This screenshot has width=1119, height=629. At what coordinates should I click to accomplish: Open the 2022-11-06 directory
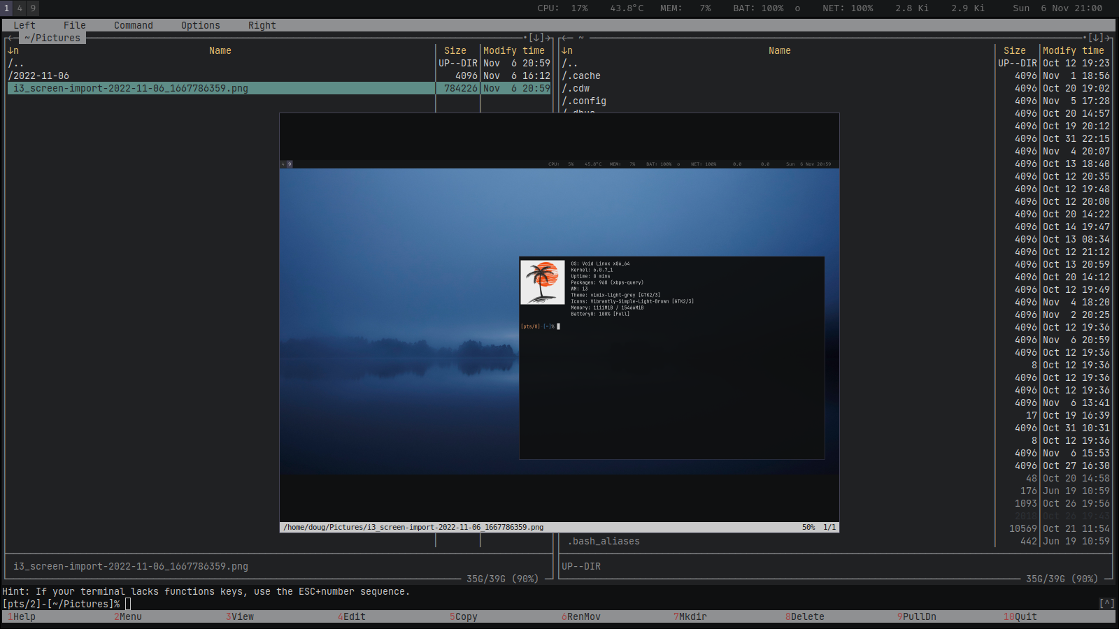click(x=41, y=75)
